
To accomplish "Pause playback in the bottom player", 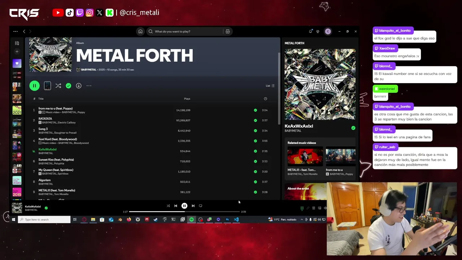I will click(x=184, y=206).
